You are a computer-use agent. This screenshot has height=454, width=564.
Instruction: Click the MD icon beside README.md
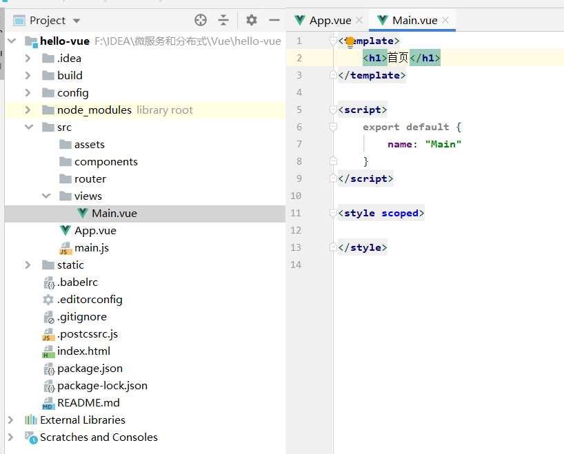coord(48,403)
